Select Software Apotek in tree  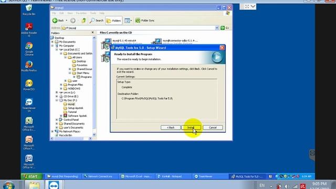click(x=77, y=115)
